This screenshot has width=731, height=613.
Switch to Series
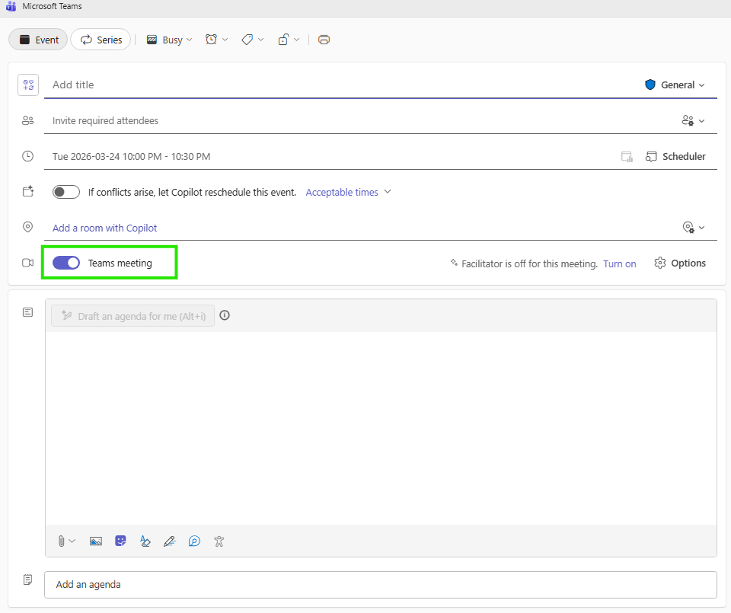click(x=101, y=40)
